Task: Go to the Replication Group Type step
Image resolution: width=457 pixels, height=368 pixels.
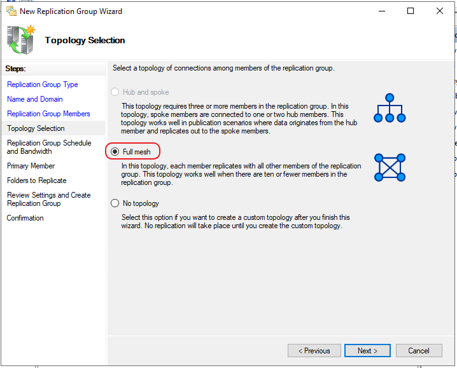Action: pos(43,85)
